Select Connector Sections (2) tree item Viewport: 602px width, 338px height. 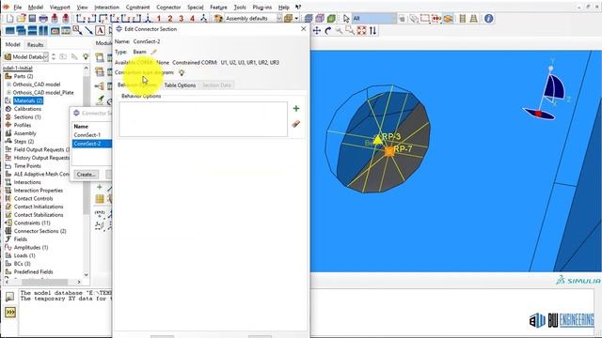[40, 231]
